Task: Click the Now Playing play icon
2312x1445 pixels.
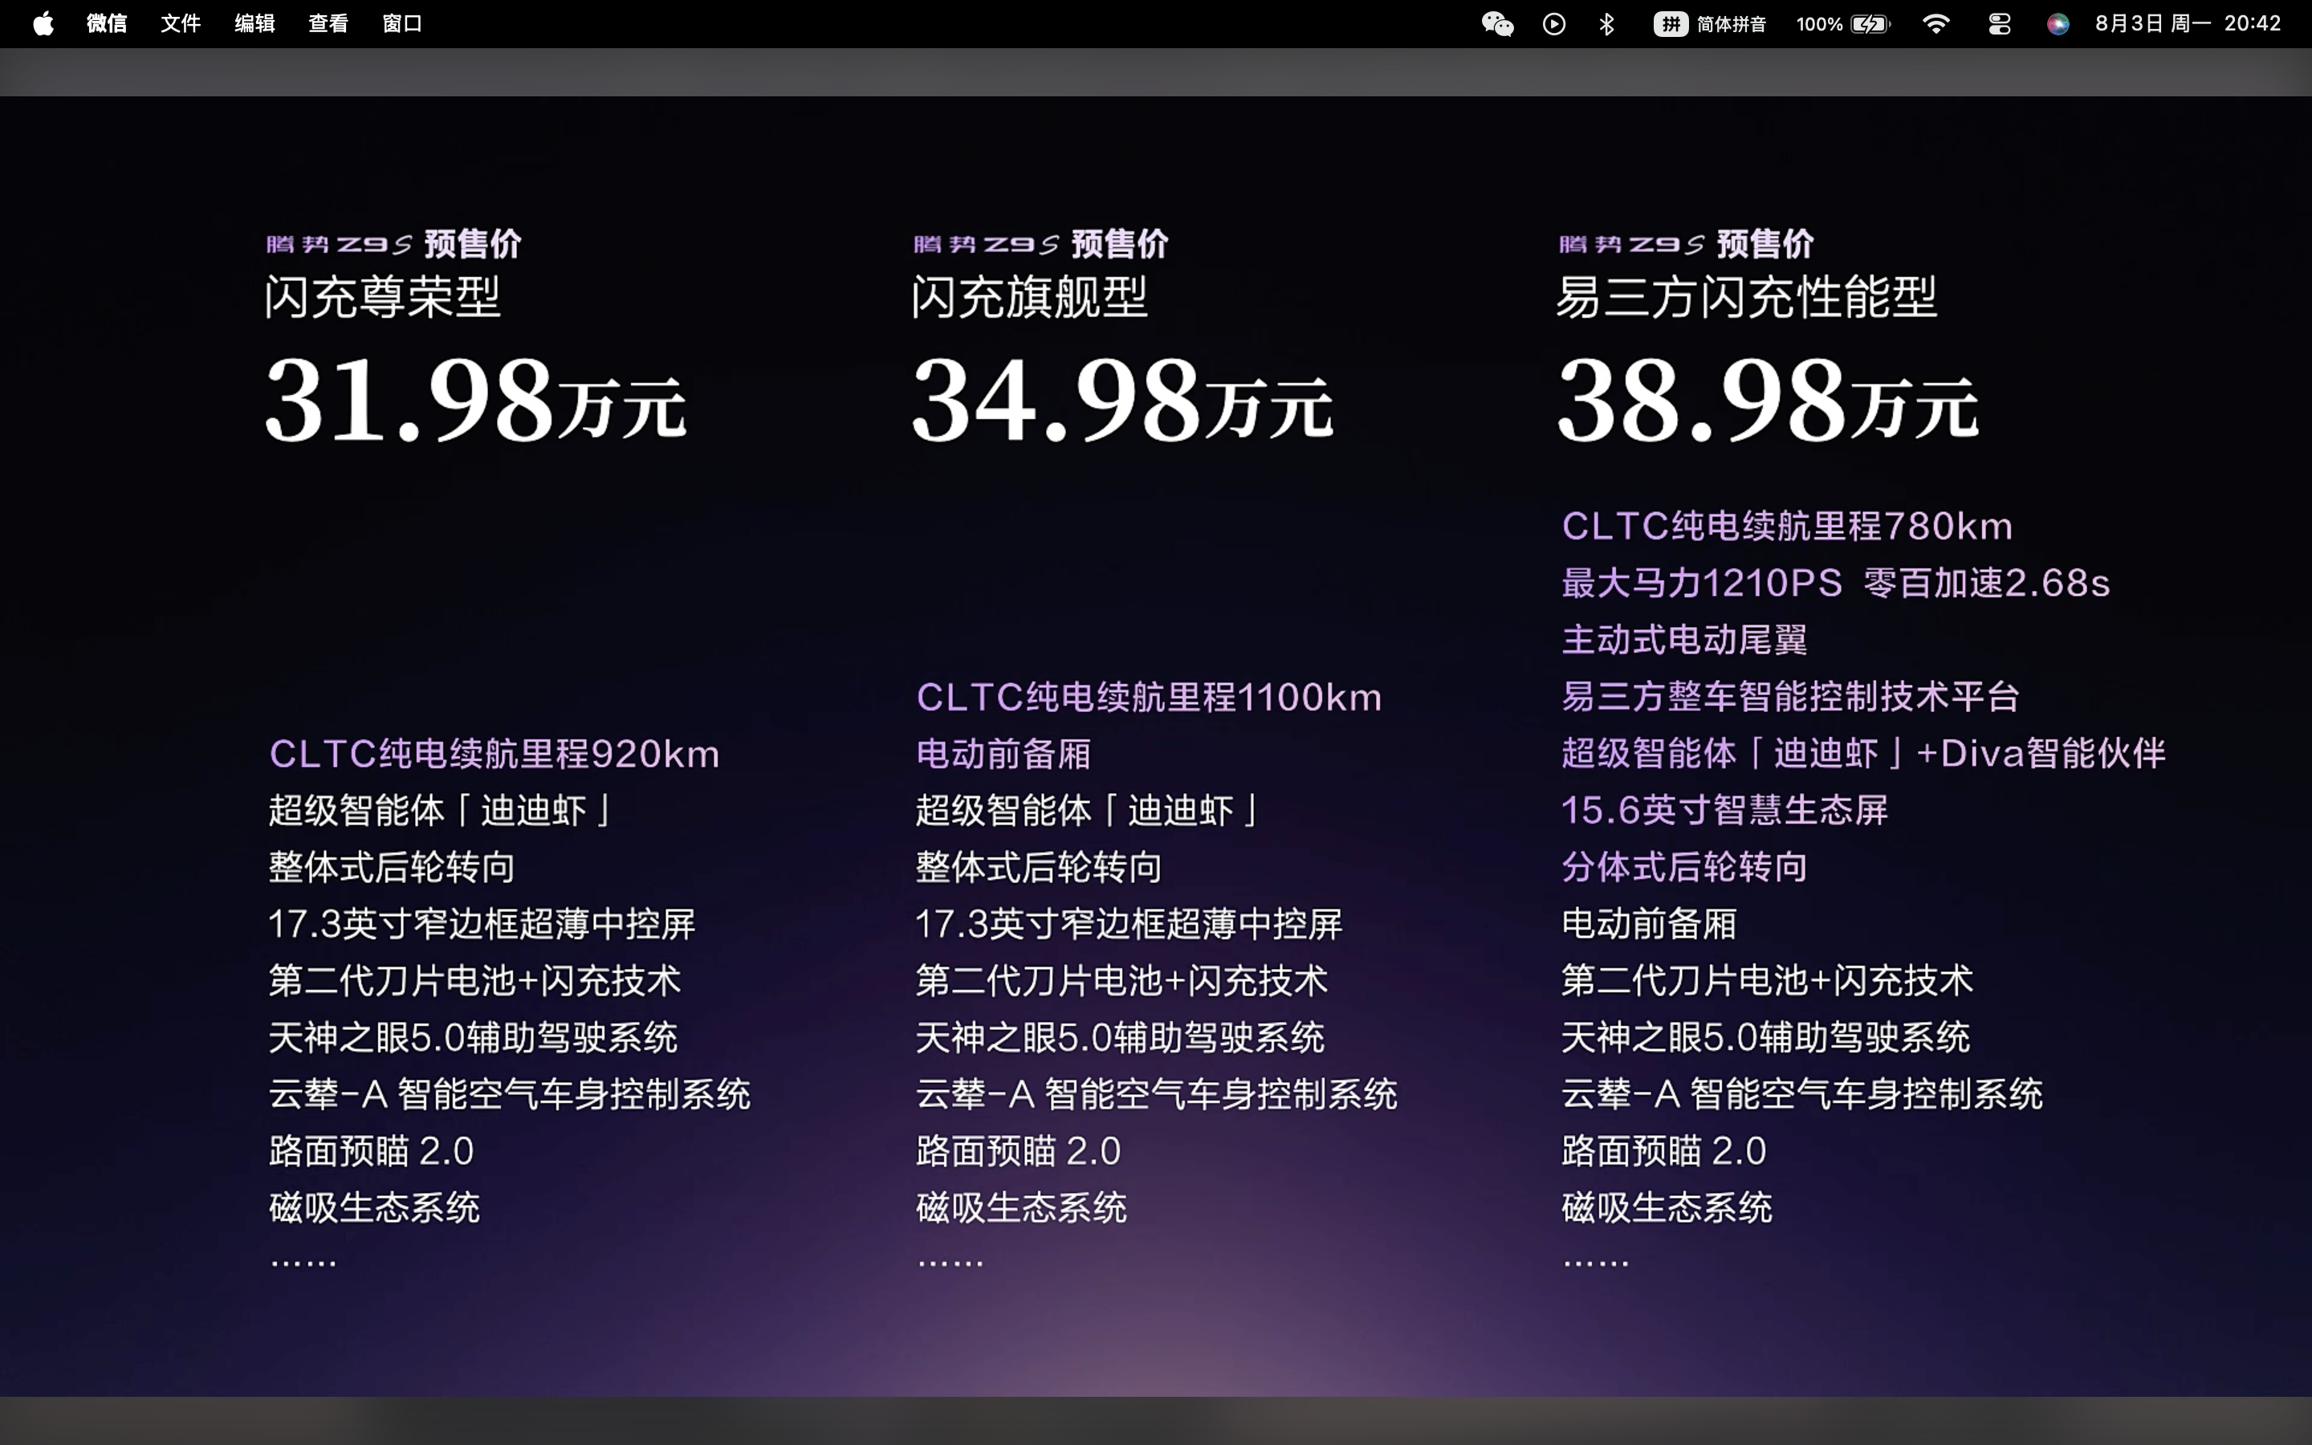Action: pyautogui.click(x=1554, y=24)
